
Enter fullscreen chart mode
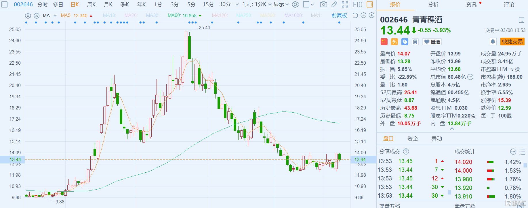[x=345, y=4]
